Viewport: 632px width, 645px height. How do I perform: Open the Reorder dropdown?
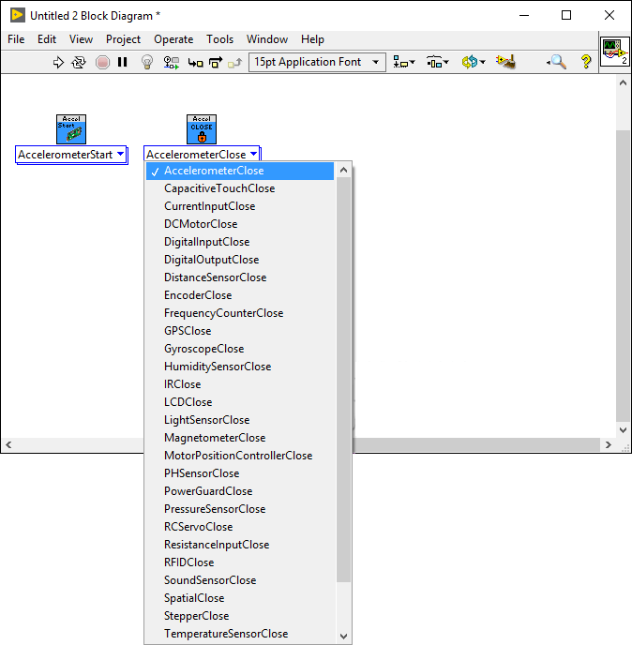click(474, 62)
